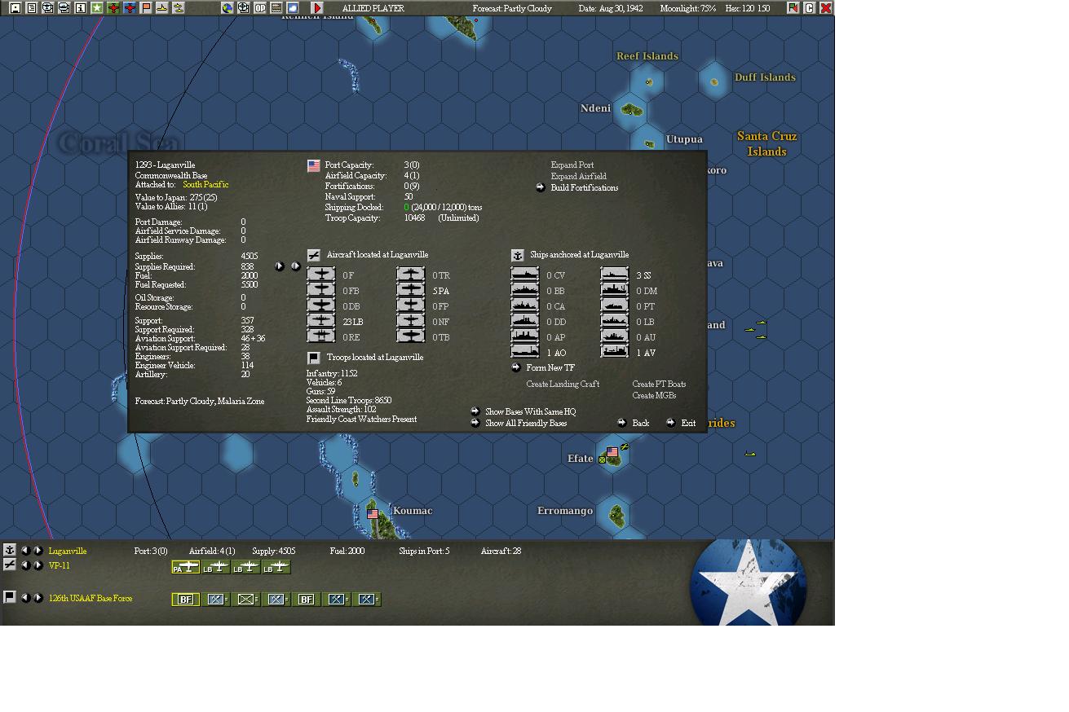This screenshot has width=1069, height=712.
Task: Show next ground unit after 126th USAAF
Action: click(38, 598)
